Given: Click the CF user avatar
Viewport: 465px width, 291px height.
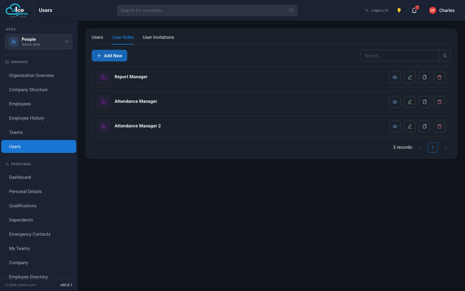Looking at the screenshot, I should pyautogui.click(x=433, y=10).
